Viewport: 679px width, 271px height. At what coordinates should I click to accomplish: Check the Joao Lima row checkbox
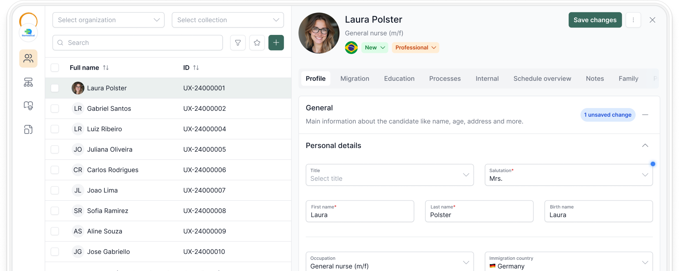click(55, 190)
